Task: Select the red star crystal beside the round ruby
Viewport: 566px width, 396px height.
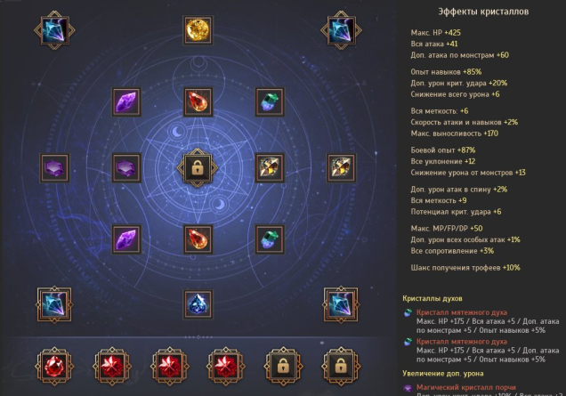Action: [x=112, y=367]
